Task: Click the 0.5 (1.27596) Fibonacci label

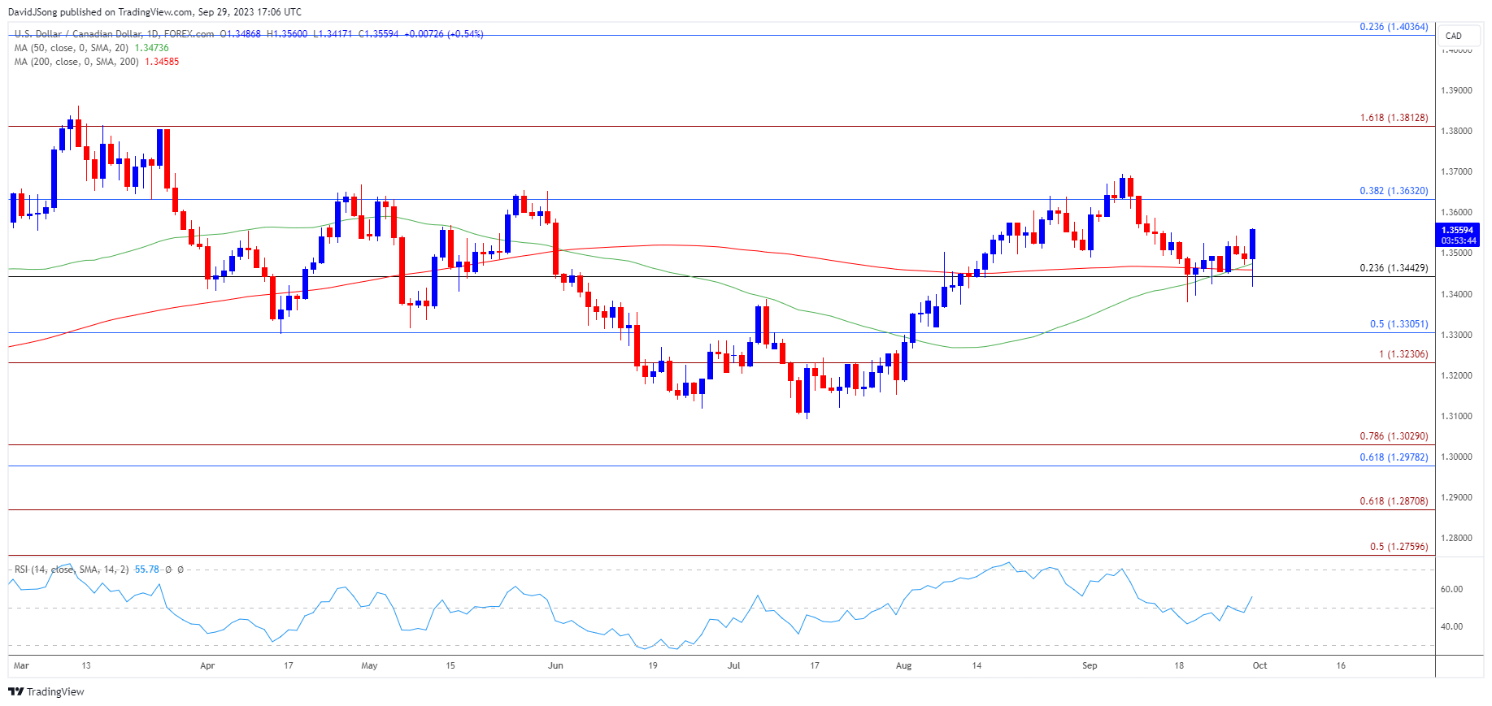Action: coord(1398,547)
